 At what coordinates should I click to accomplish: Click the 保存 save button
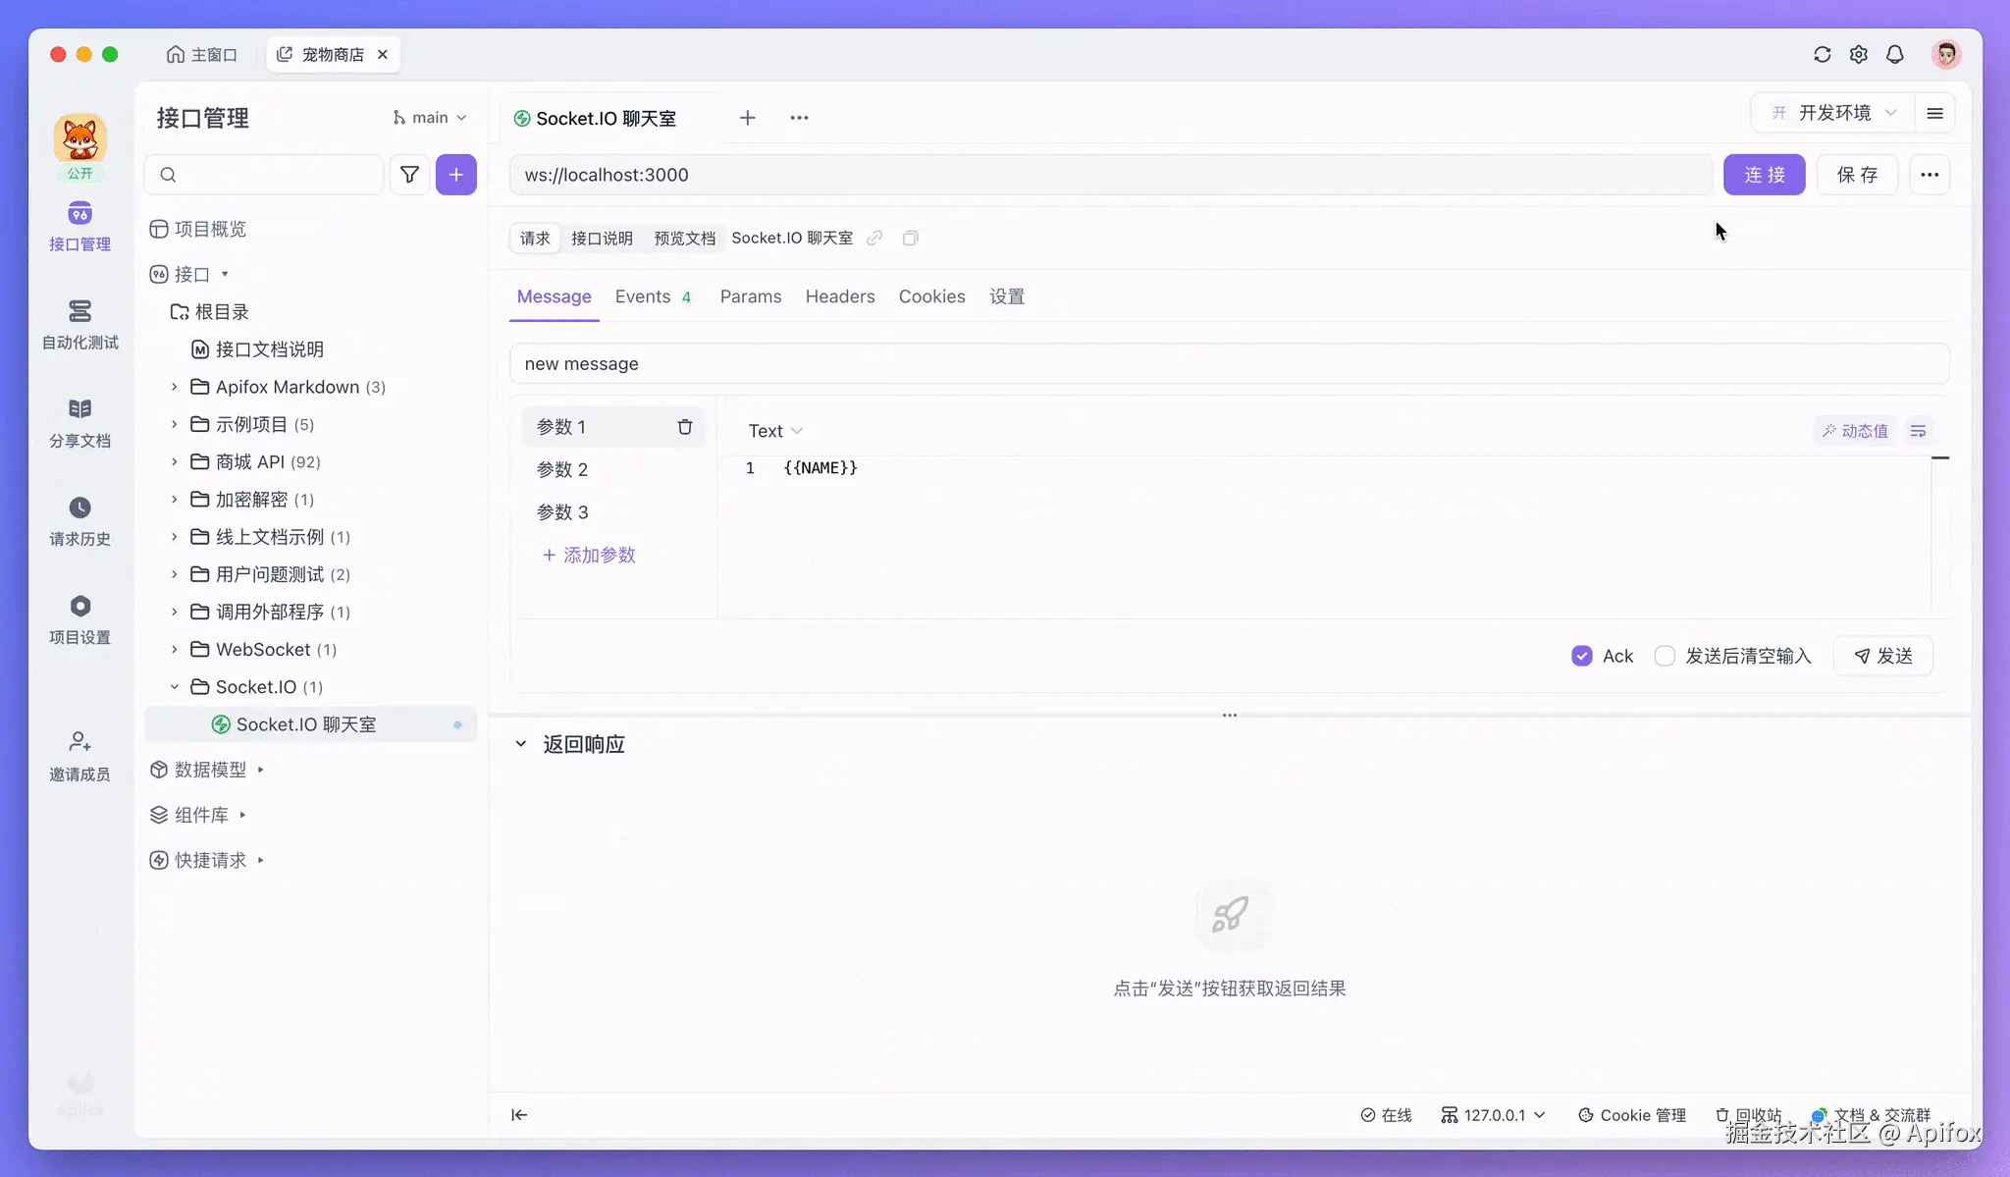pos(1857,175)
